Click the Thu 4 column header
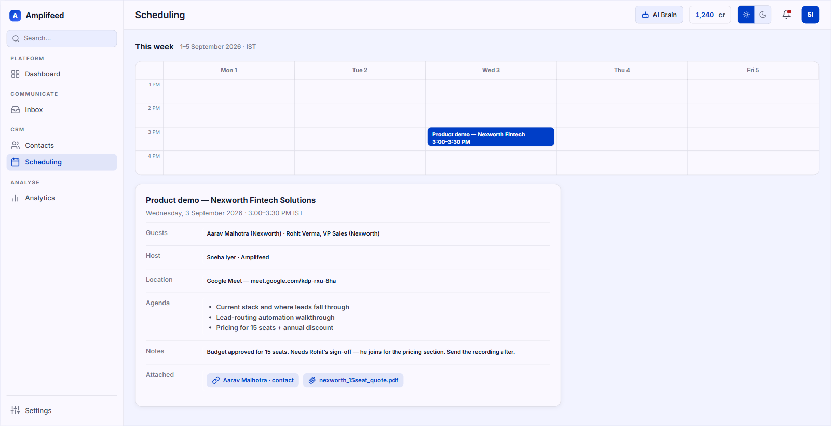 tap(622, 70)
